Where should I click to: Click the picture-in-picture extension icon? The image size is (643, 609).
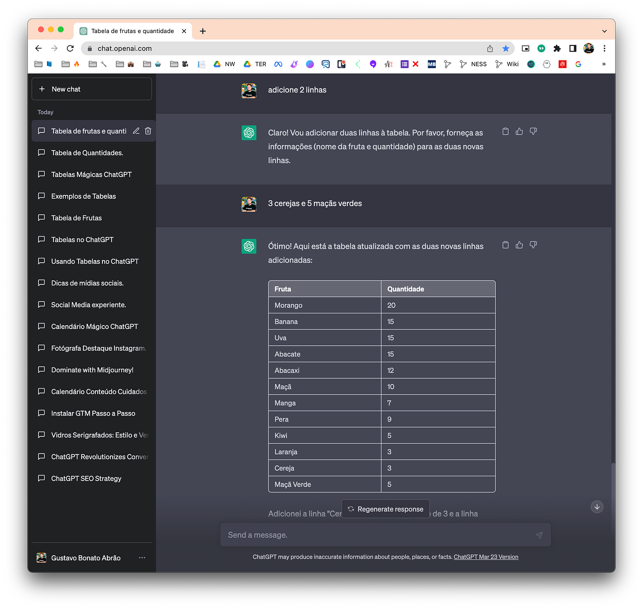(x=526, y=49)
